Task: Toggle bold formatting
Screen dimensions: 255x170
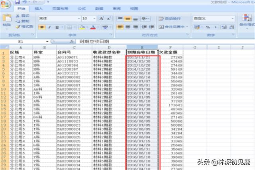Action: 42,27
